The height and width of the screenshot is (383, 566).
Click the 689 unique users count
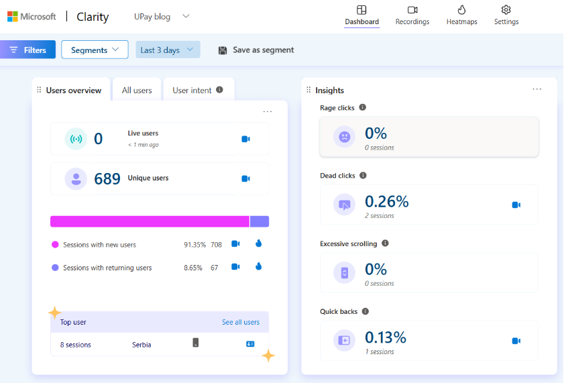click(107, 178)
